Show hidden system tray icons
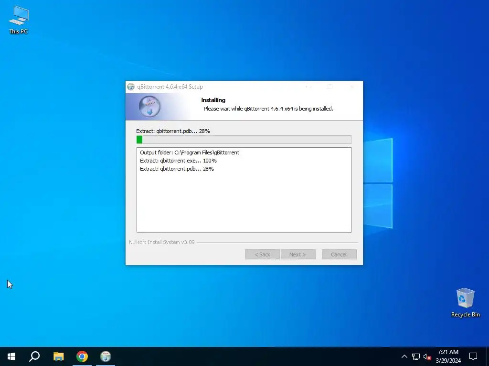This screenshot has width=489, height=366. (404, 356)
